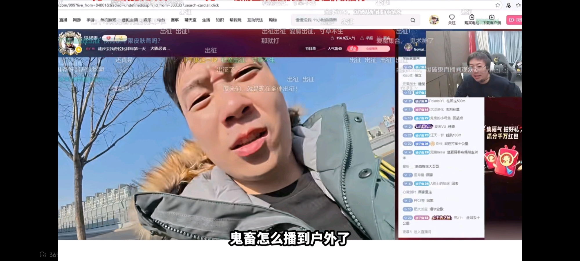Open the browser favorites list icon
This screenshot has width=580, height=261.
518,5
